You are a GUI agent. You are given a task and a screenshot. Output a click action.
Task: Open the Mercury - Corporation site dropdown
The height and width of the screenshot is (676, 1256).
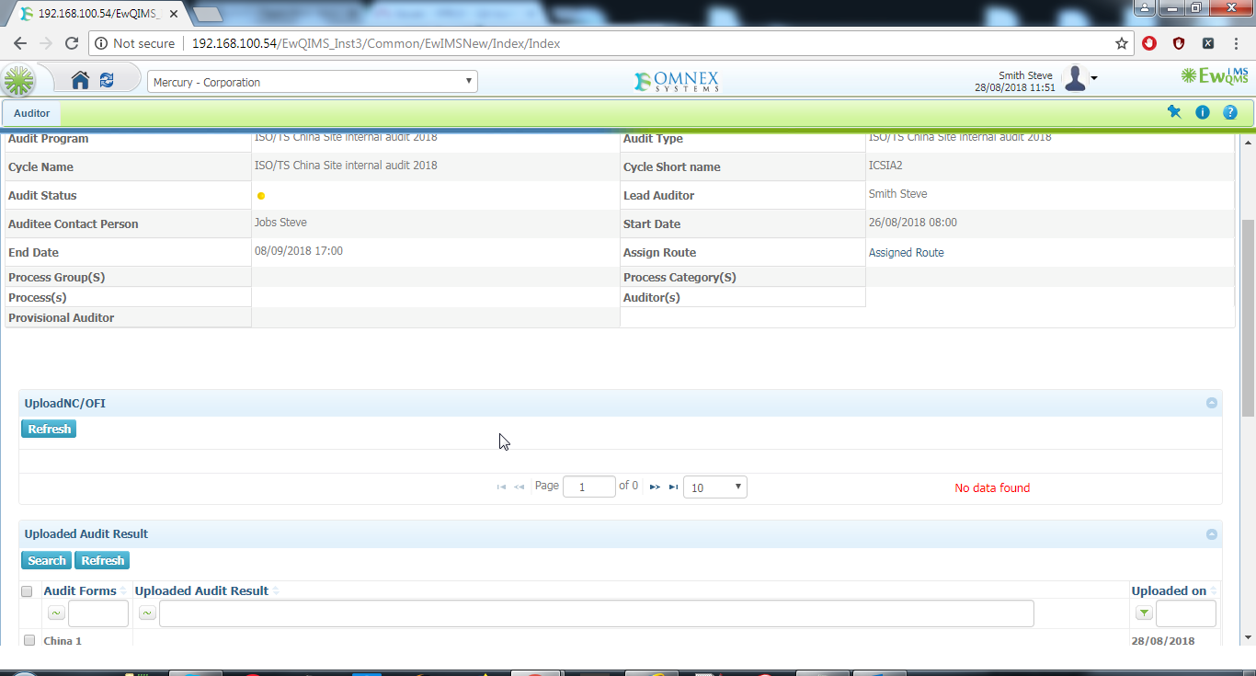tap(313, 82)
